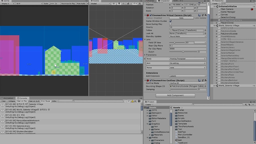Toggle 2D mode in the Scene toolbar
This screenshot has width=256, height=144.
[x=114, y=3]
